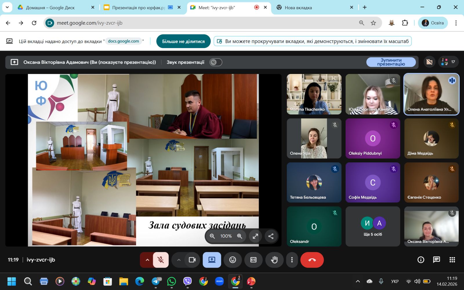Open the chat messages panel

pos(436,260)
